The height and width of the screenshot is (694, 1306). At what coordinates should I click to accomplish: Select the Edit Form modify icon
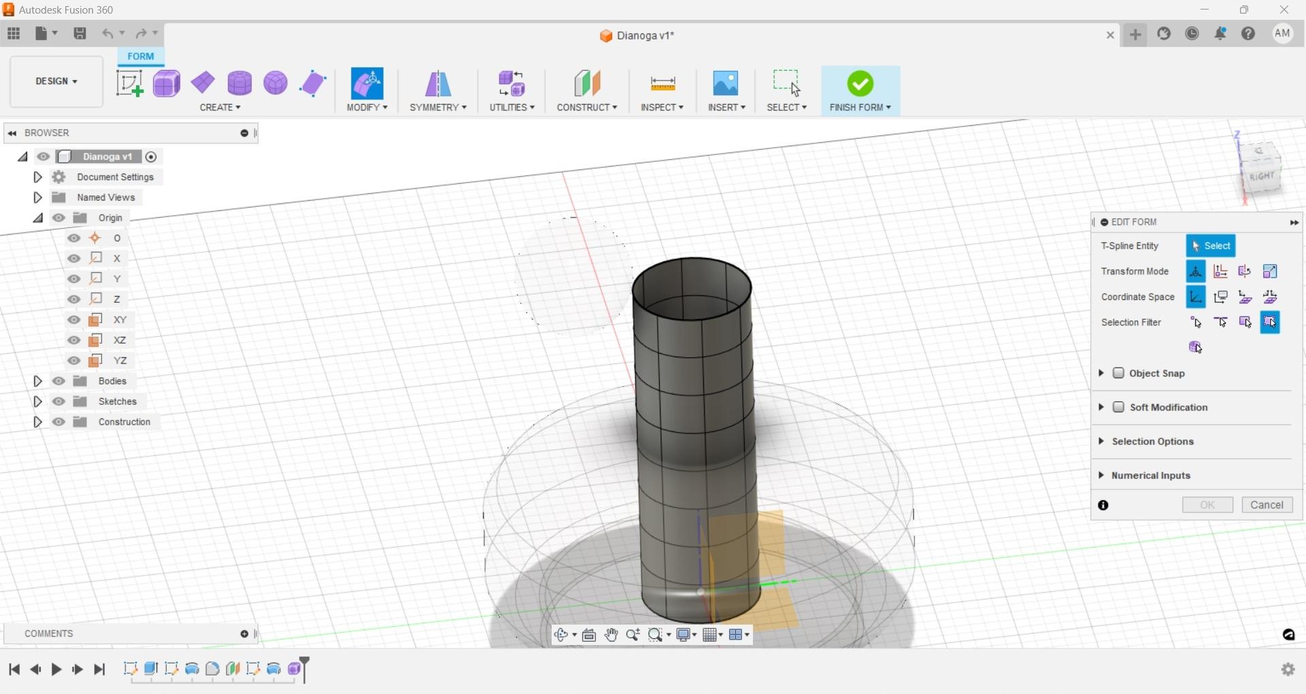coord(367,84)
